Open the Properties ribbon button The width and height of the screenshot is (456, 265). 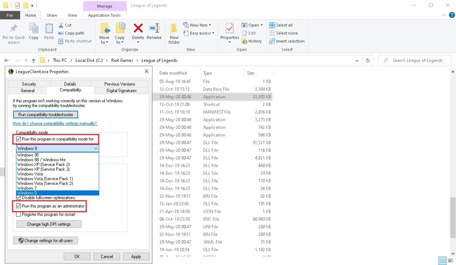[230, 34]
